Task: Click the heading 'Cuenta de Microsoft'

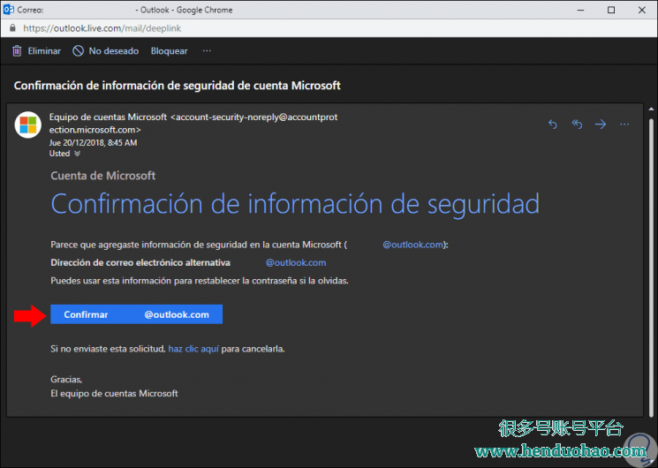Action: pos(102,176)
